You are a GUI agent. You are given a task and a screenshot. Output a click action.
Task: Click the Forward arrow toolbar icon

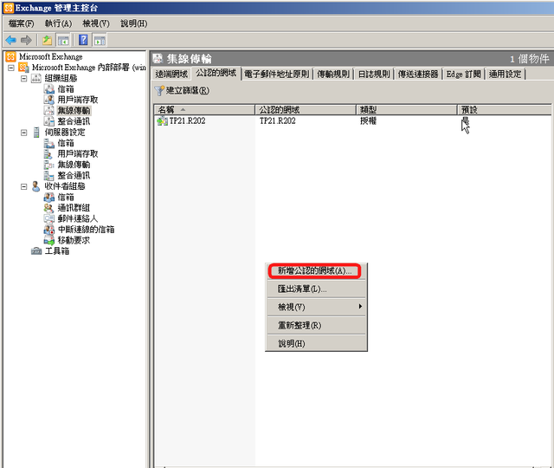[26, 40]
